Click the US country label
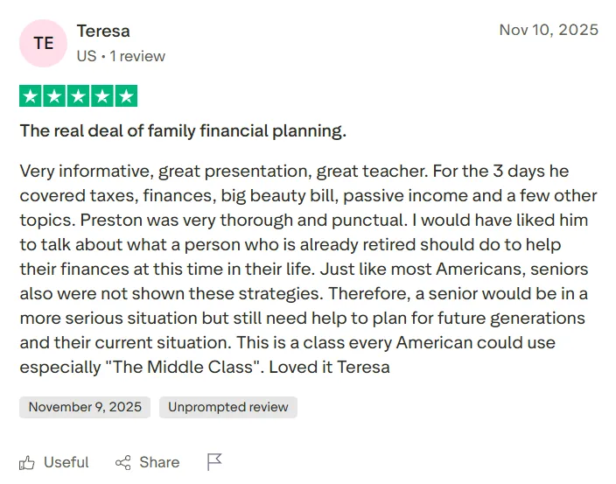This screenshot has width=616, height=484. pos(86,56)
